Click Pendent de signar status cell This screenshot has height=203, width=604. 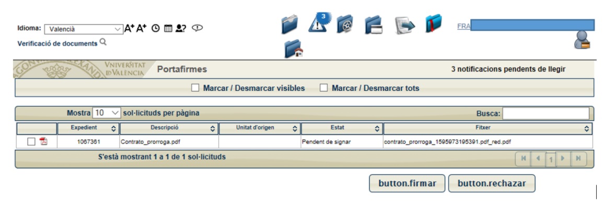(x=342, y=141)
